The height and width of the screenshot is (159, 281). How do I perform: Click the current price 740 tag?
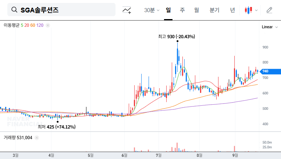[265, 71]
